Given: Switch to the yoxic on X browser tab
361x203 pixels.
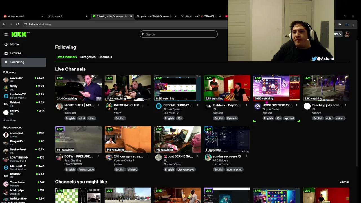Looking at the screenshot, I should (156, 16).
